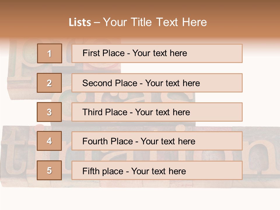Screen dimensions: 280x210
Task: Click the number 3 box
Action: (49, 112)
